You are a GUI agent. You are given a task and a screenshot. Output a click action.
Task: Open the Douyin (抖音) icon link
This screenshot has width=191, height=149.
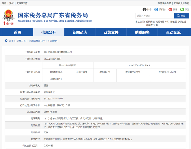click(144, 10)
